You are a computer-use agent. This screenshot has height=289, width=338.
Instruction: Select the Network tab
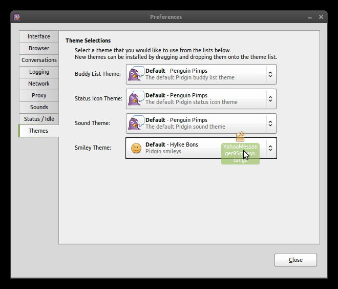[39, 84]
